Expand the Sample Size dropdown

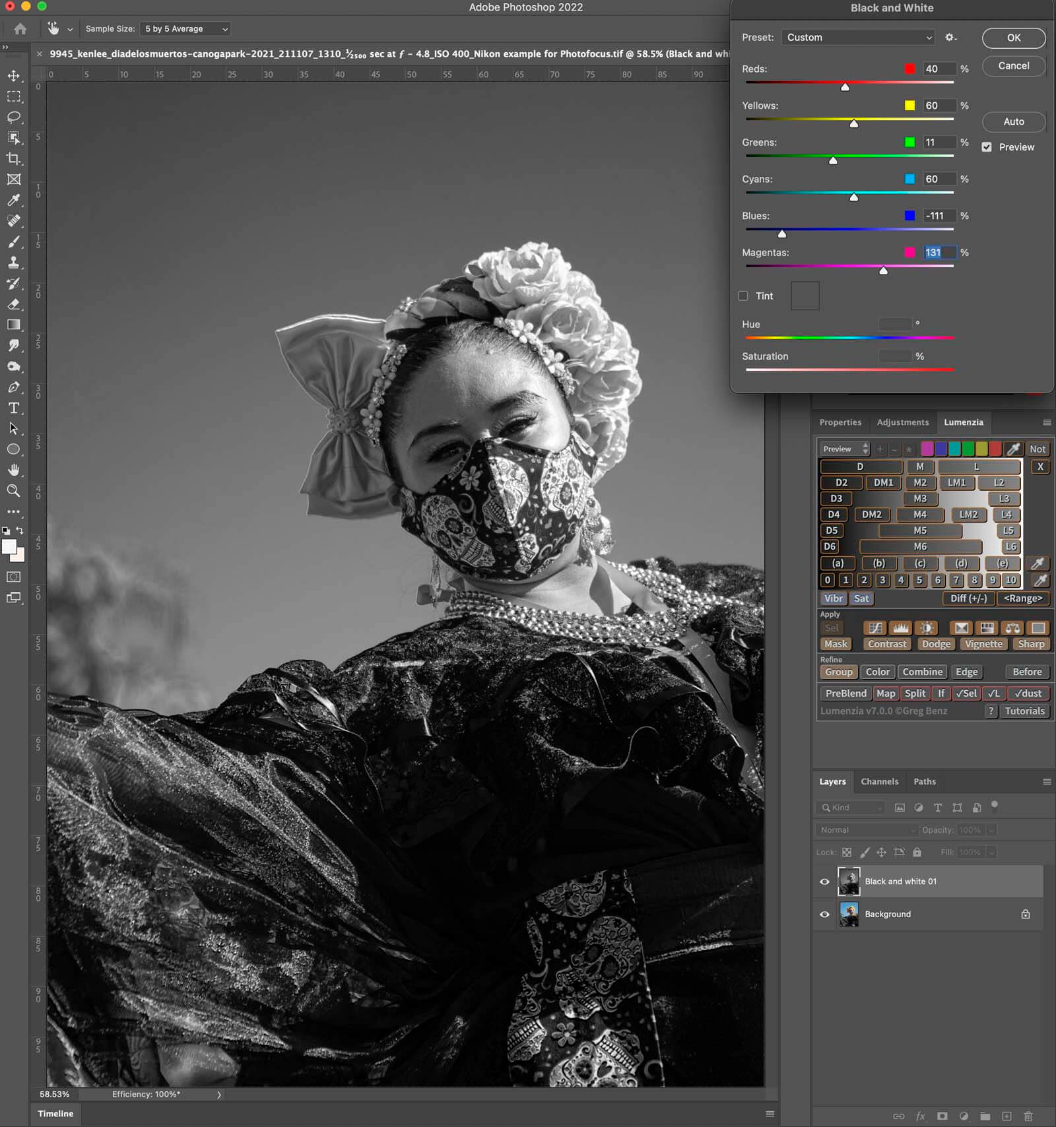click(x=186, y=29)
